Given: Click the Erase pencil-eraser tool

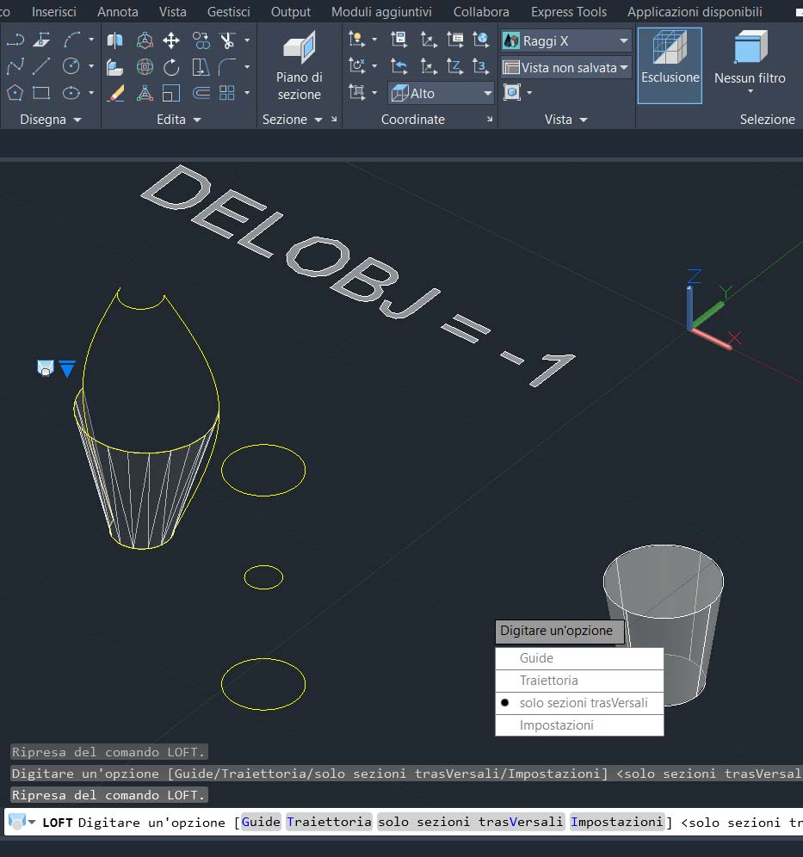Looking at the screenshot, I should click(114, 93).
